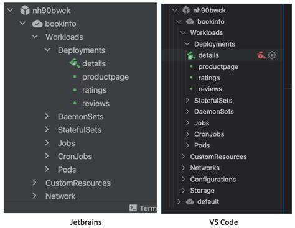The width and height of the screenshot is (295, 228).
Task: Click the nh90bwck cluster cube icon in Jetbrains
Action: click(x=25, y=11)
